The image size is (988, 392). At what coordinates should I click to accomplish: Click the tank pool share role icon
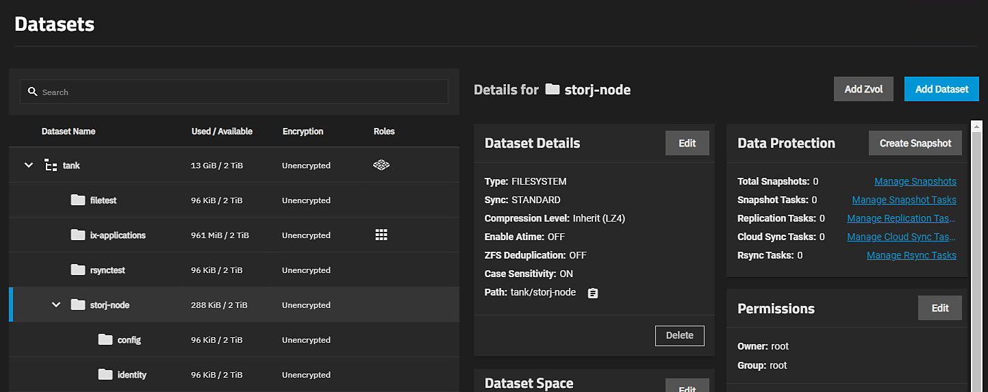click(x=381, y=165)
